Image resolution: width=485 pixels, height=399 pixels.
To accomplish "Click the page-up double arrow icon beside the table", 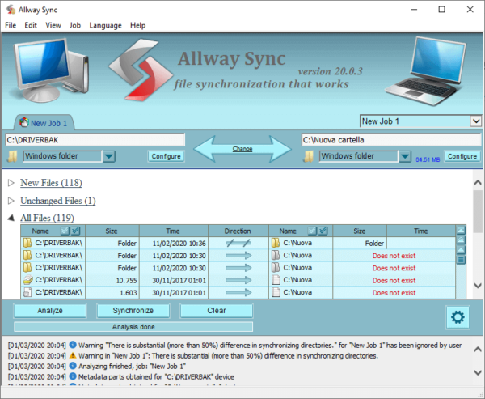I will click(x=461, y=240).
